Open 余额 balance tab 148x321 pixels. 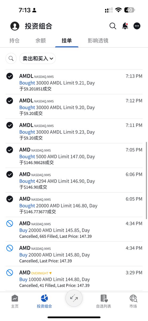tap(41, 41)
